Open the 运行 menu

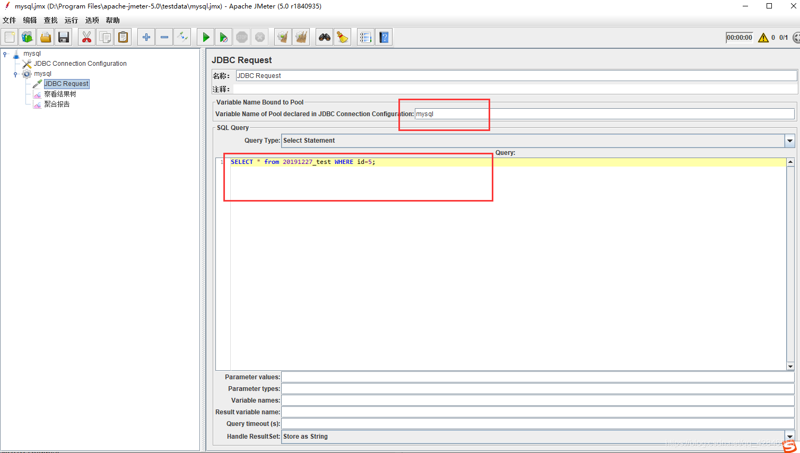tap(71, 20)
